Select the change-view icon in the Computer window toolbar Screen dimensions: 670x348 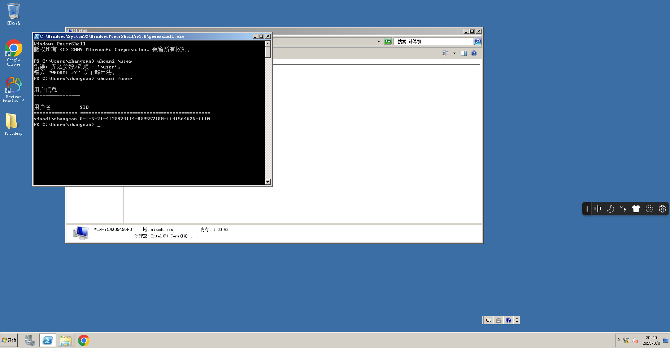[x=445, y=53]
